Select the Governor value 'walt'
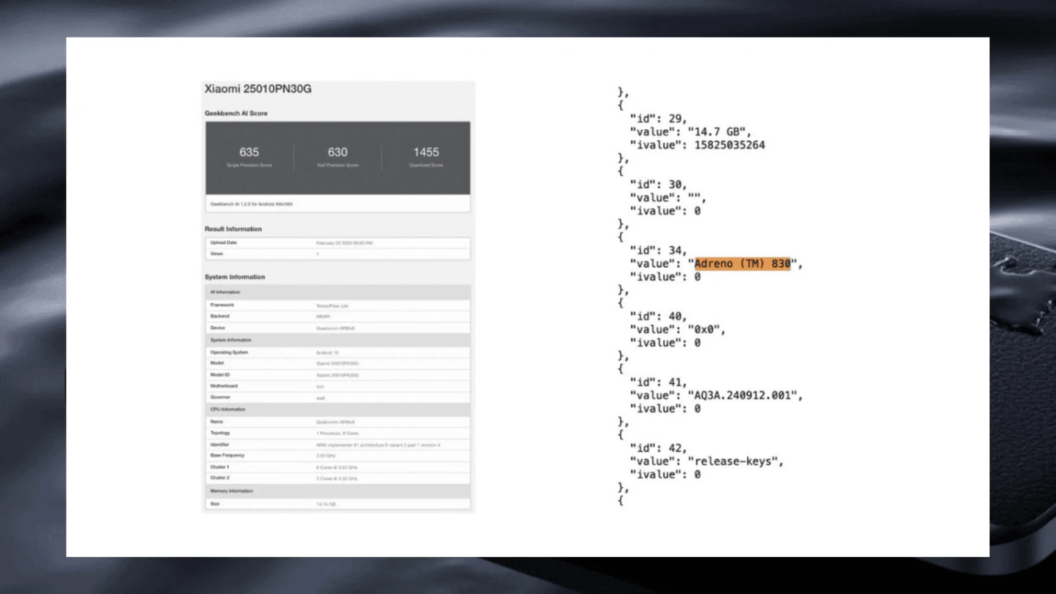Image resolution: width=1056 pixels, height=594 pixels. (321, 398)
